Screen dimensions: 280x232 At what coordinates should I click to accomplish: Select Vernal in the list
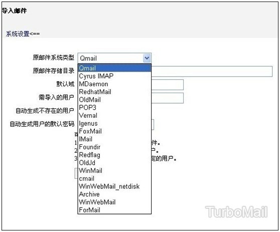pyautogui.click(x=114, y=115)
